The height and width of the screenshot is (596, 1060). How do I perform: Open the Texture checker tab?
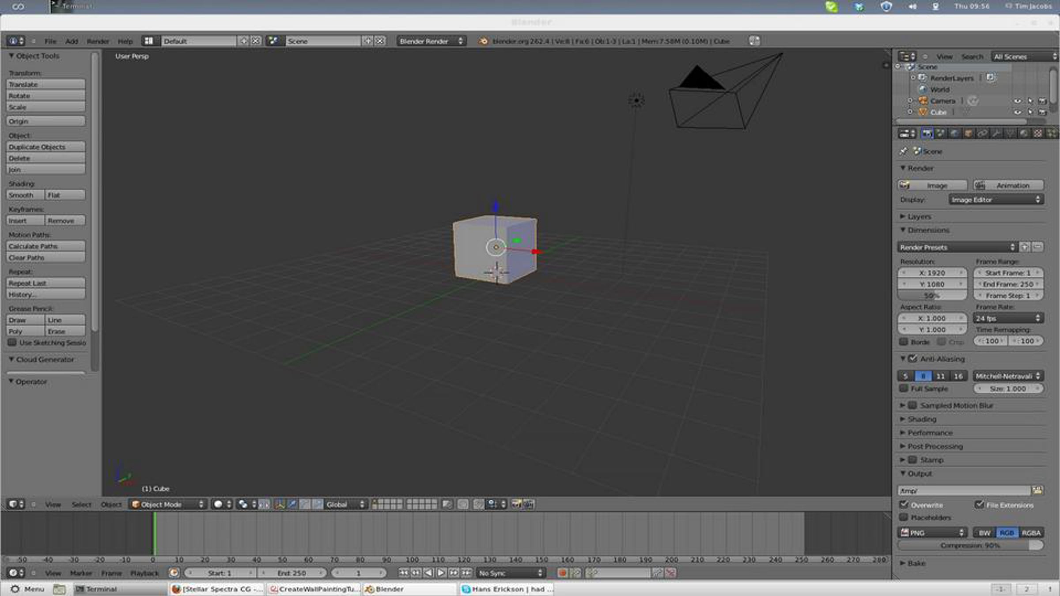coord(1038,133)
